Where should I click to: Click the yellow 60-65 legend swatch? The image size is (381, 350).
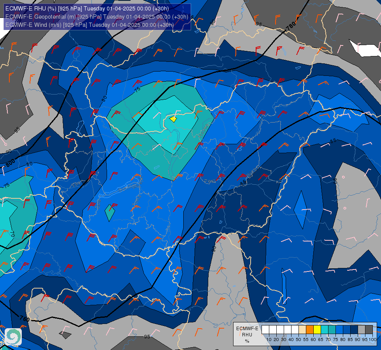pos(317,330)
